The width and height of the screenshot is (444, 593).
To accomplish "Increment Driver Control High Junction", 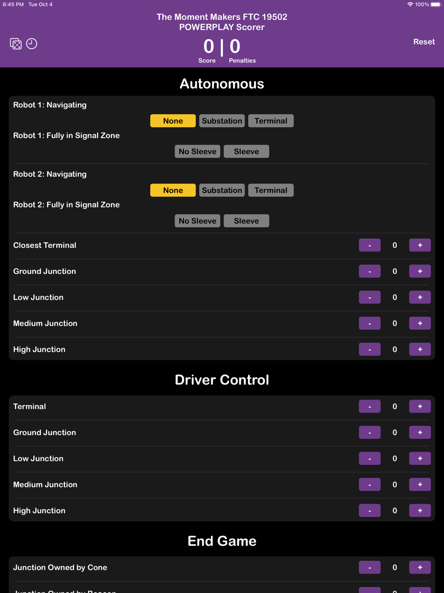I will [x=420, y=511].
